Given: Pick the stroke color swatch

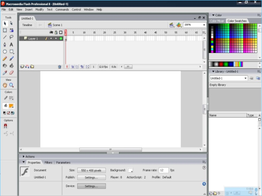Looking at the screenshot, I should pos(11,98).
